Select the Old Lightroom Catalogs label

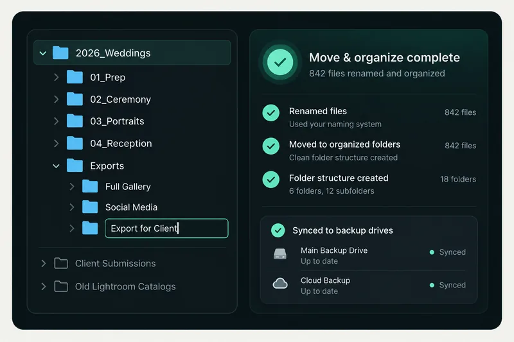click(x=125, y=287)
